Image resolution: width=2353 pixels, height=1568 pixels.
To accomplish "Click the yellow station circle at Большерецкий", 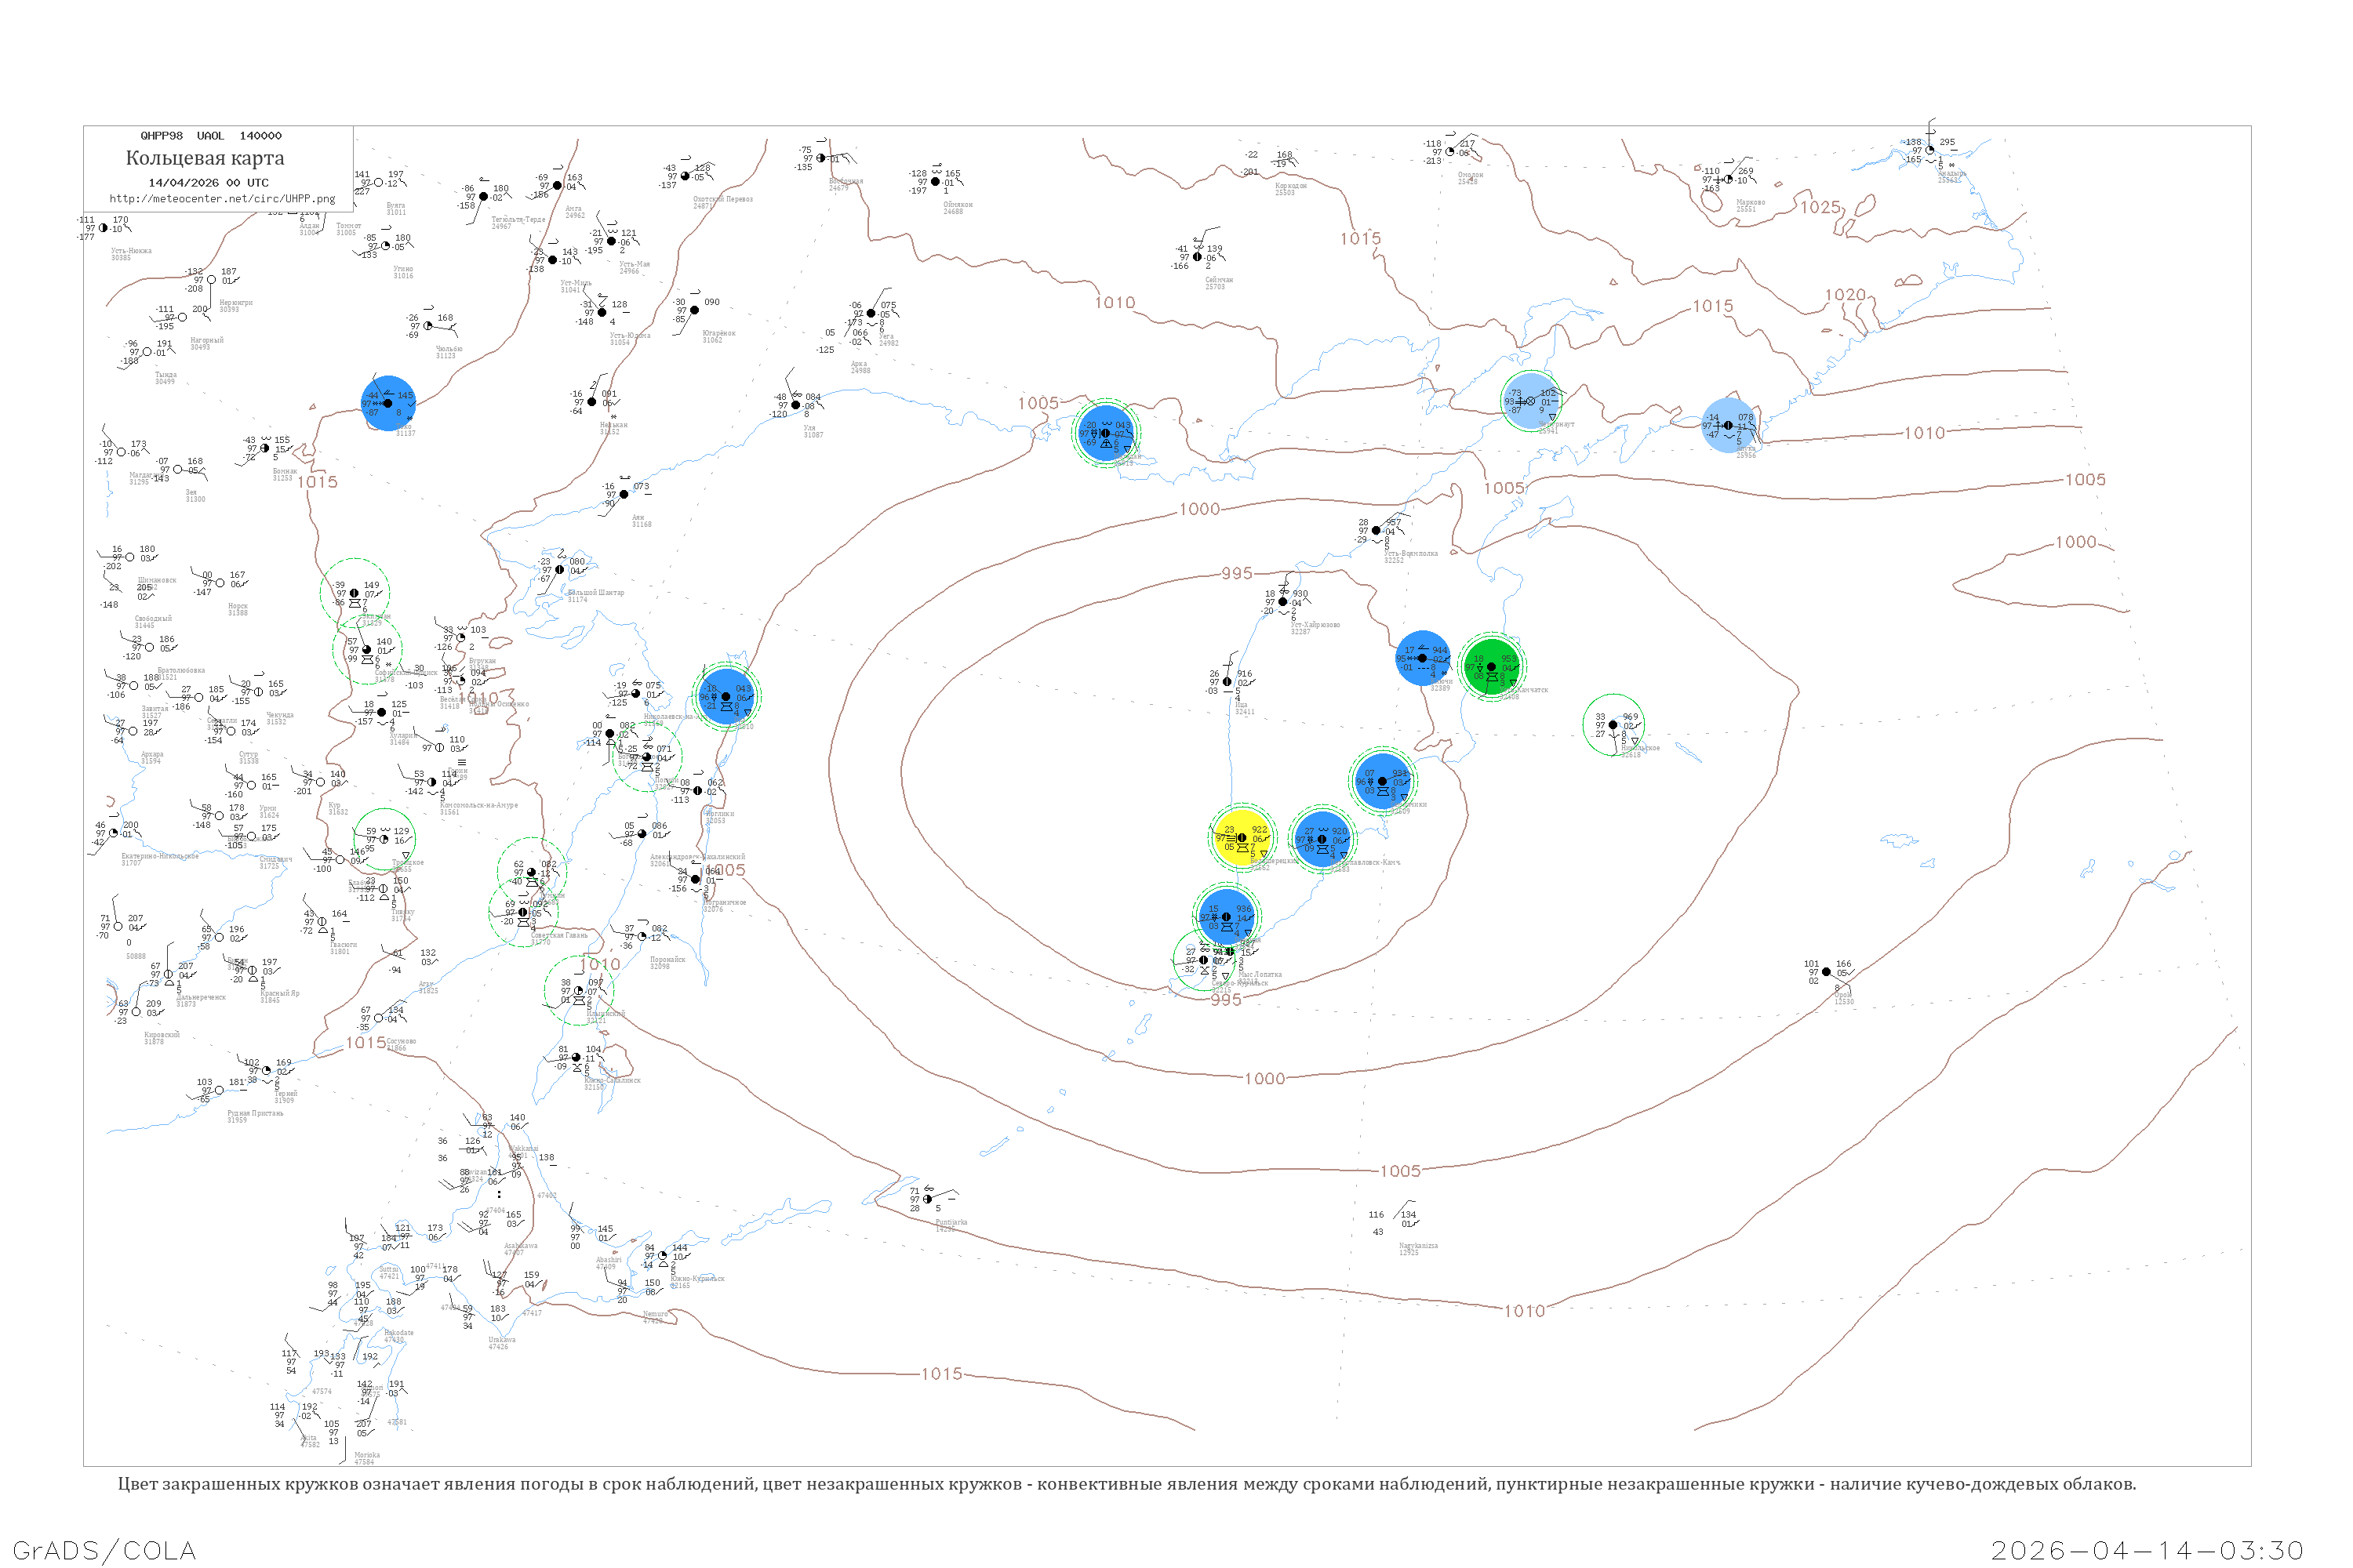I will click(1241, 837).
